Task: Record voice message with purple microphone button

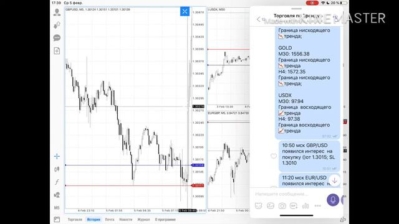Action: pyautogui.click(x=333, y=200)
